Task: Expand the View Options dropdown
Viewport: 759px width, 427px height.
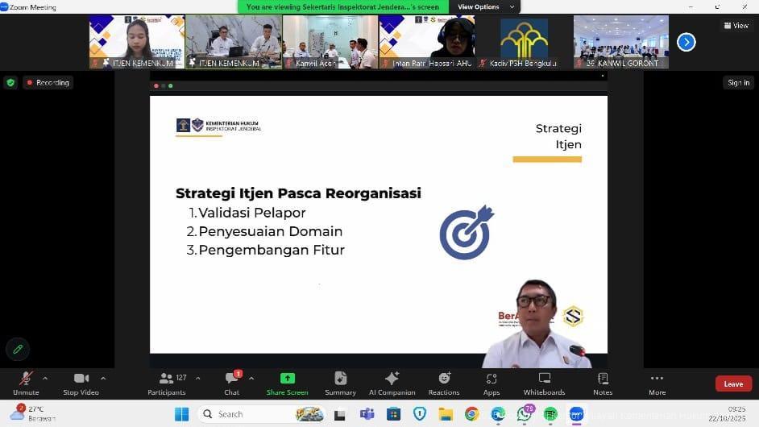Action: pyautogui.click(x=485, y=6)
